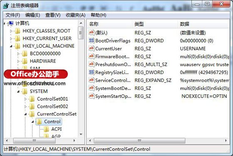This screenshot has height=156, width=233.
Task: Click the HARDWARE folder icon
Action: pos(25,61)
